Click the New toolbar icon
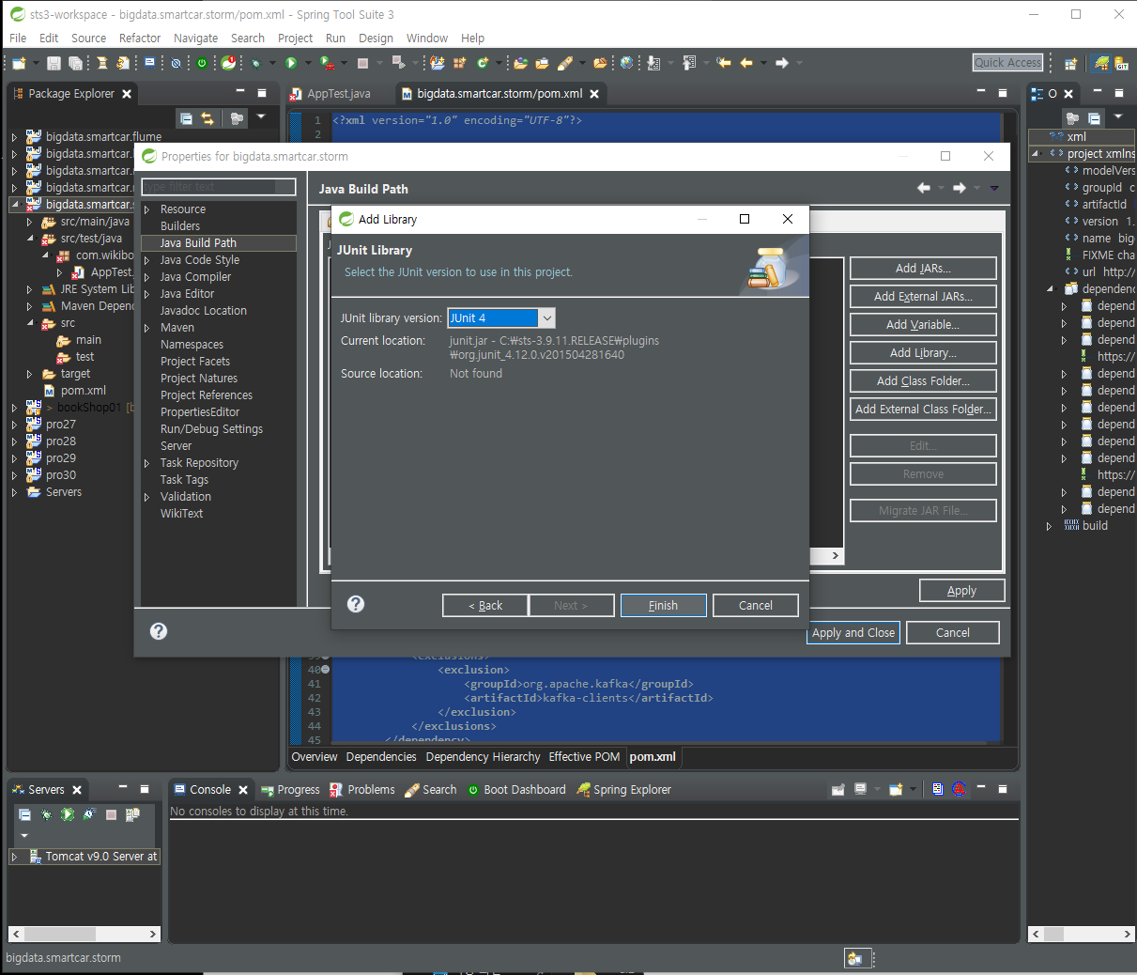This screenshot has height=975, width=1137. tap(19, 63)
